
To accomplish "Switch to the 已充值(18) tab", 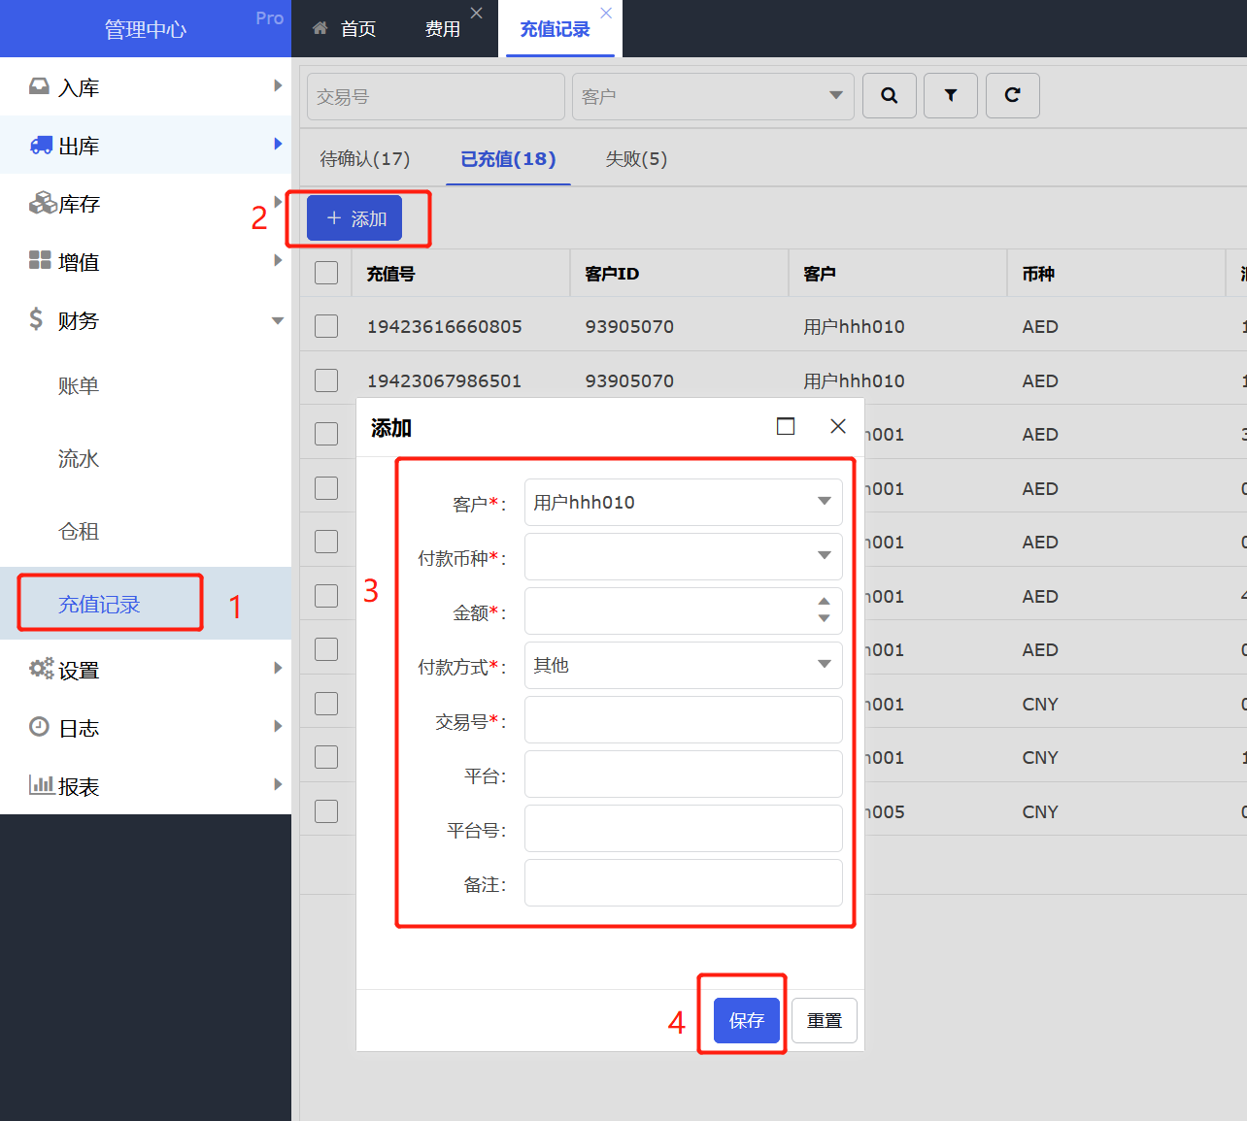I will pyautogui.click(x=508, y=159).
